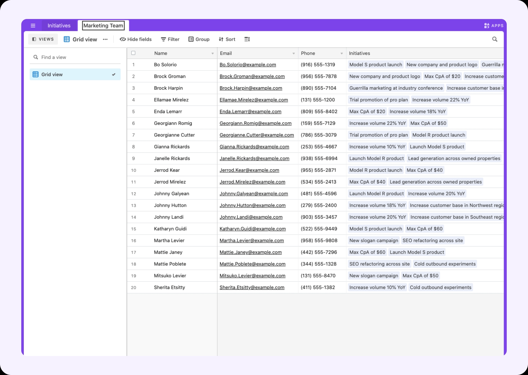
Task: Click the Sort arrows icon
Action: pos(221,39)
